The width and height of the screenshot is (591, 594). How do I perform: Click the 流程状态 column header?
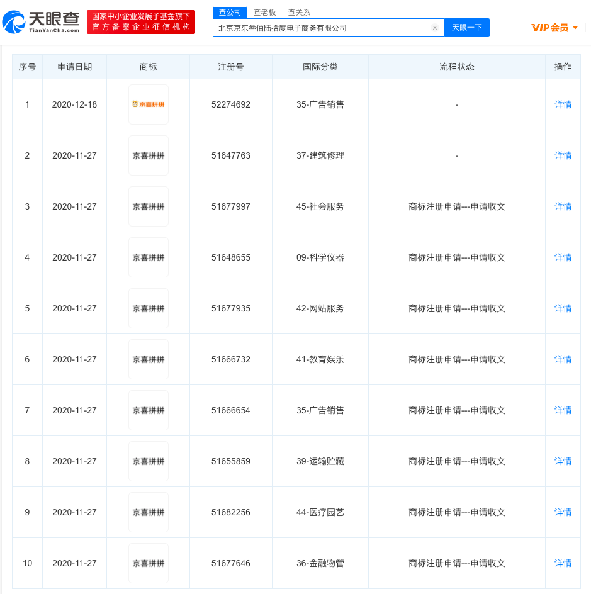pos(456,67)
